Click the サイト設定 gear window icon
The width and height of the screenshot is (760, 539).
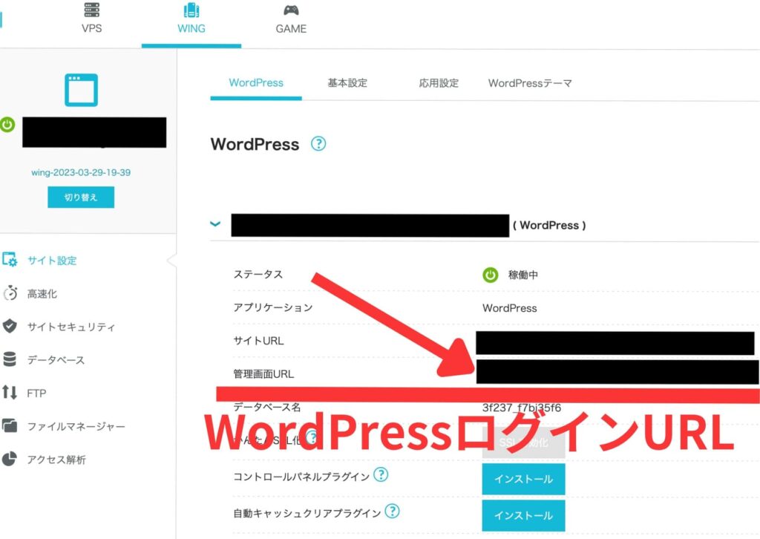pyautogui.click(x=10, y=259)
